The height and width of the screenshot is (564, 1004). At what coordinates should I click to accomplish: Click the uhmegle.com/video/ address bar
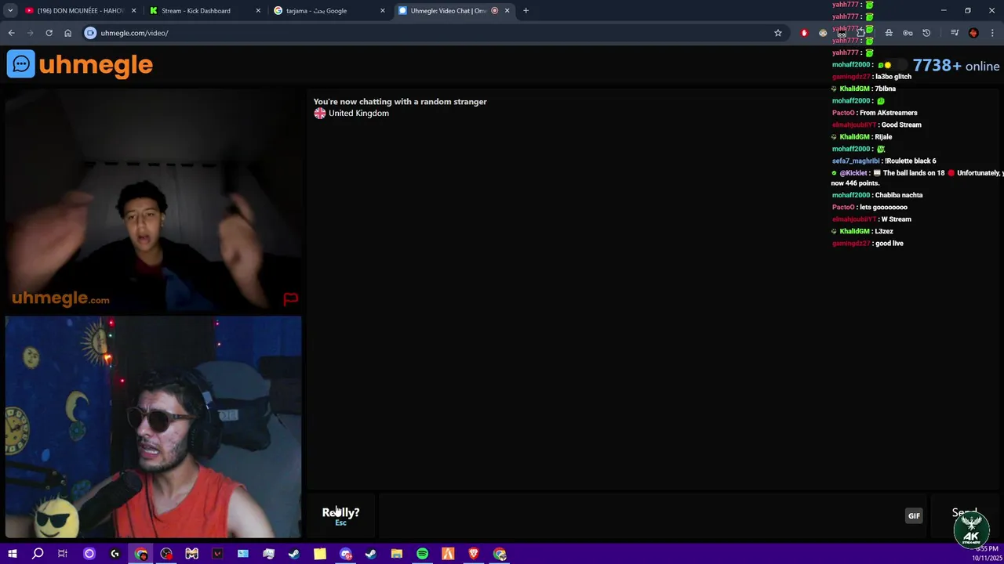[431, 33]
